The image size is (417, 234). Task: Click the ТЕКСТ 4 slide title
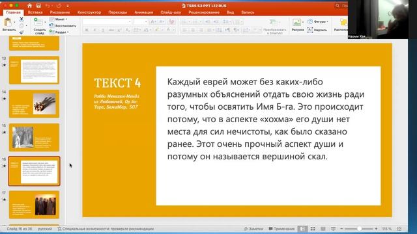coord(117,83)
